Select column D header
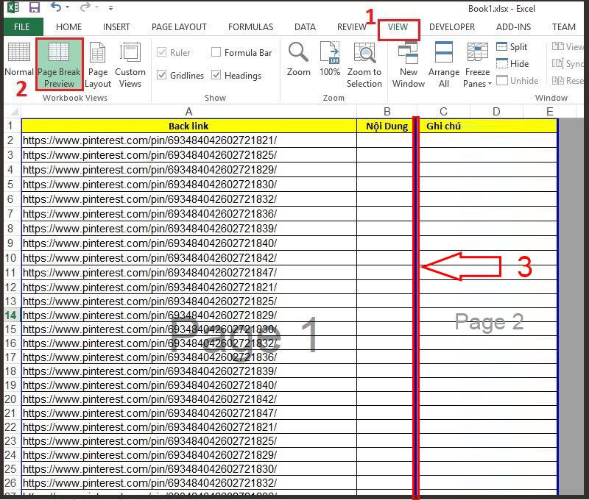This screenshot has width=589, height=500. coord(496,112)
